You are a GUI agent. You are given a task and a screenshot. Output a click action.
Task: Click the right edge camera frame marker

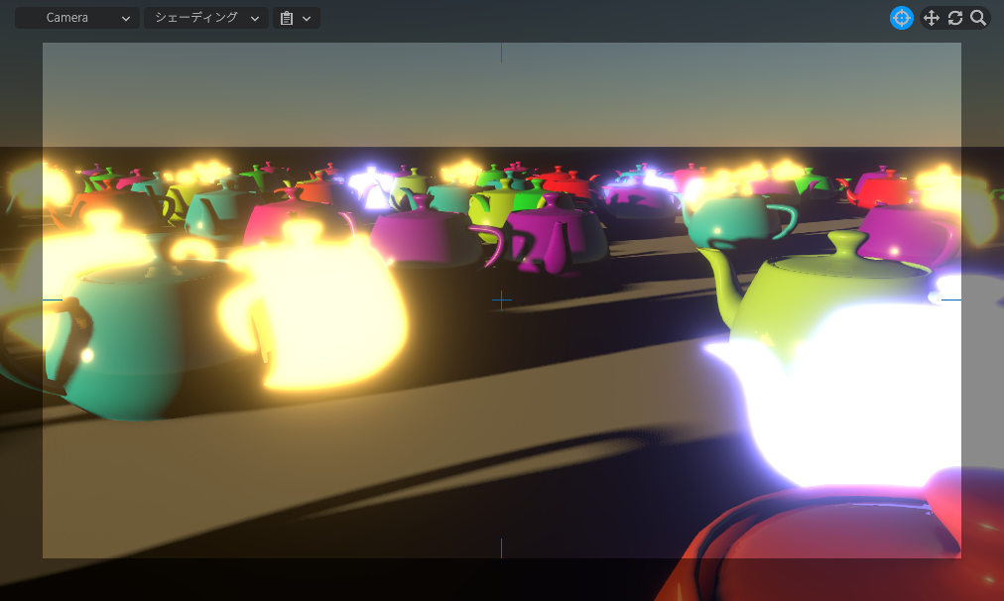[951, 300]
